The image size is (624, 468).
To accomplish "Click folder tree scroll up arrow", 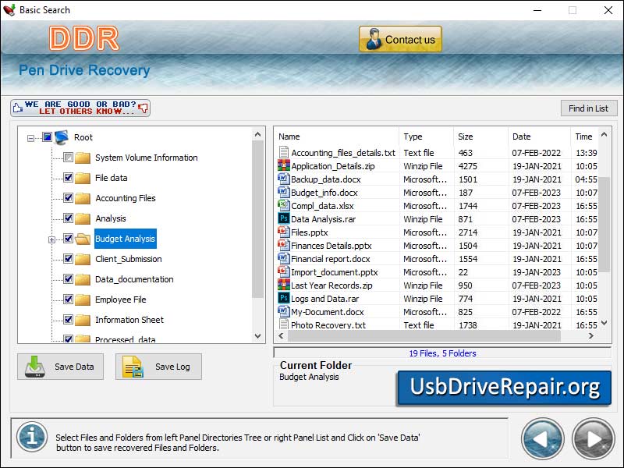I will 258,134.
